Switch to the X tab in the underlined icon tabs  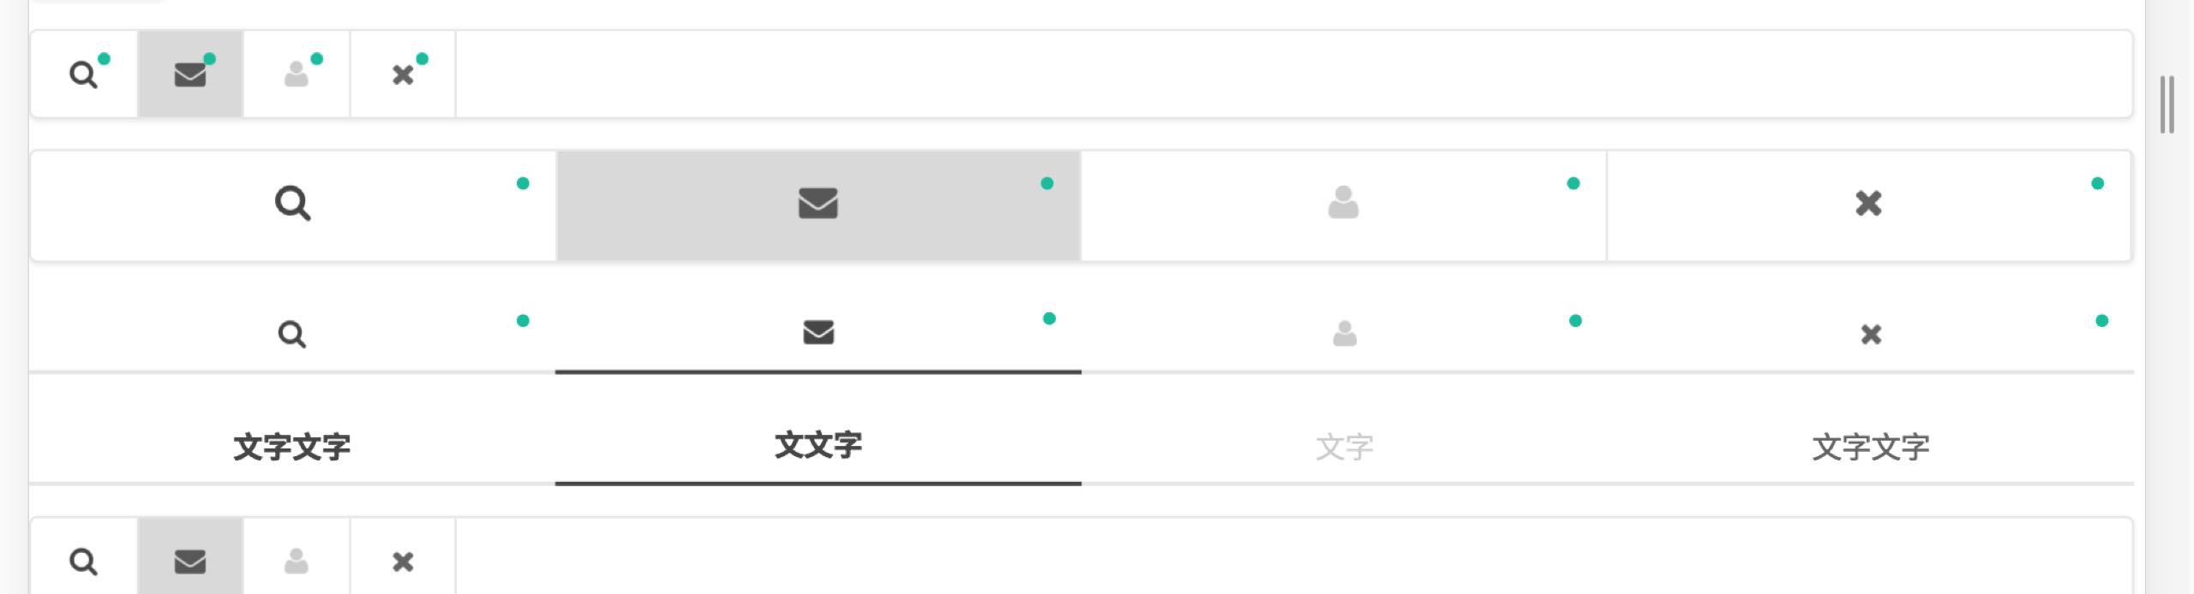pyautogui.click(x=1871, y=334)
